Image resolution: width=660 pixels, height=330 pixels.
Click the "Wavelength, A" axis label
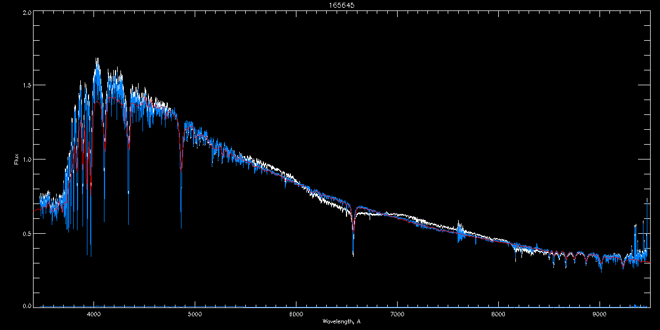pyautogui.click(x=341, y=321)
